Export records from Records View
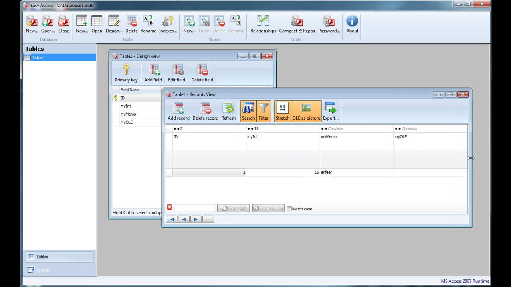The image size is (511, 287). click(331, 111)
